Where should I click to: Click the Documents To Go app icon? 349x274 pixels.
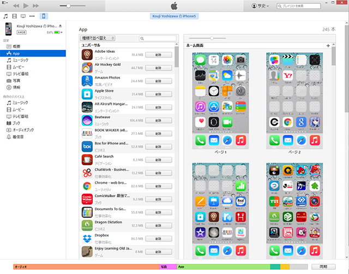coord(87,212)
